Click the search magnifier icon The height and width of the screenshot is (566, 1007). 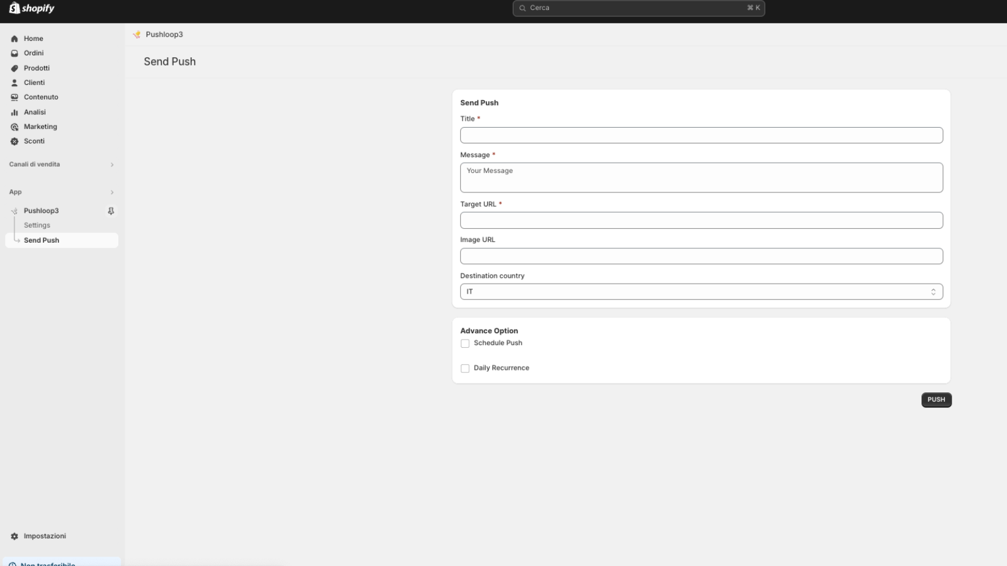522,8
